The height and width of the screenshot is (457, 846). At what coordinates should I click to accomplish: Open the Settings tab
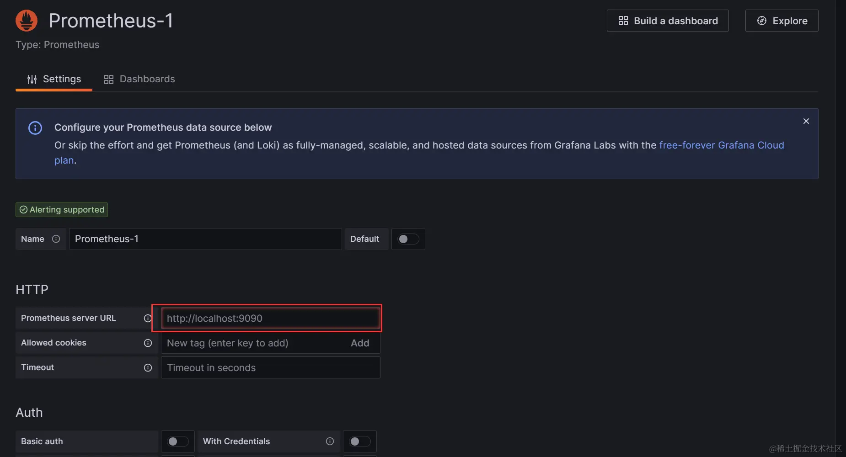click(x=54, y=79)
